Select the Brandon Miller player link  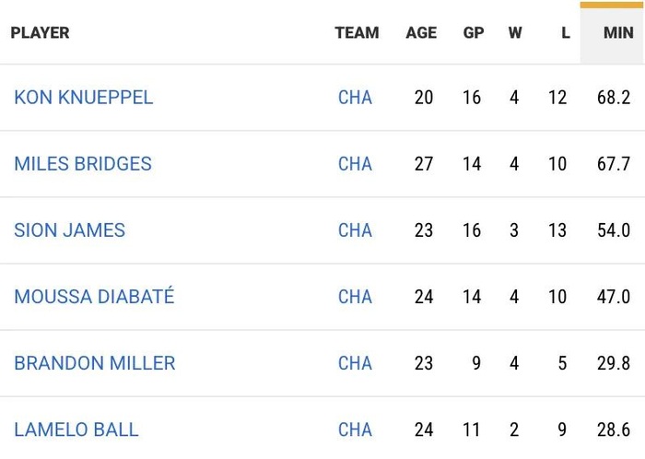pyautogui.click(x=95, y=363)
